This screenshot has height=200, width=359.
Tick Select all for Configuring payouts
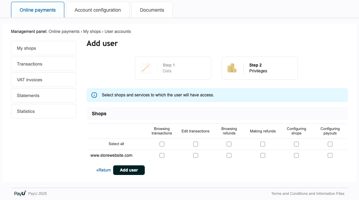point(330,144)
